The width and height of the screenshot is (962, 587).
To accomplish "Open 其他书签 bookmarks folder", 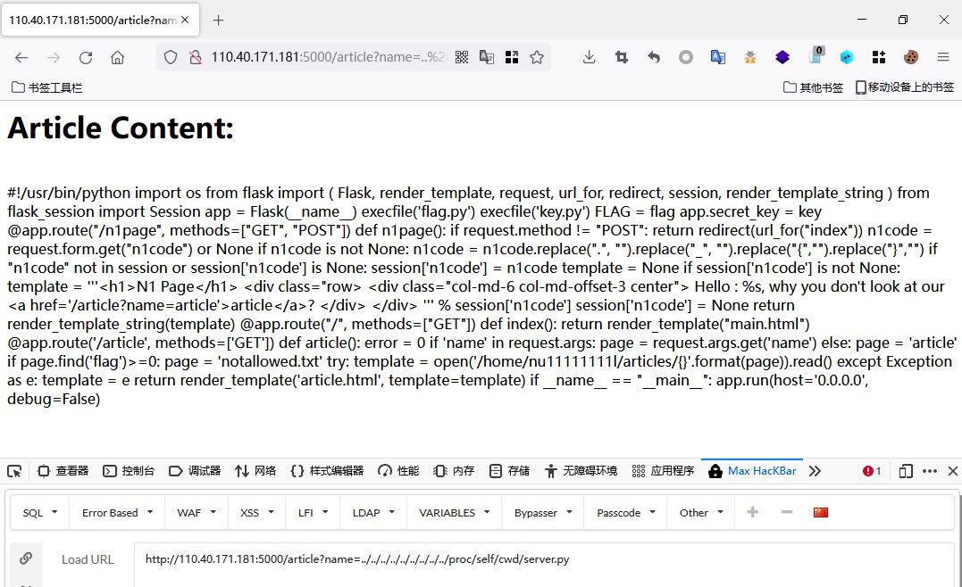I will (813, 87).
